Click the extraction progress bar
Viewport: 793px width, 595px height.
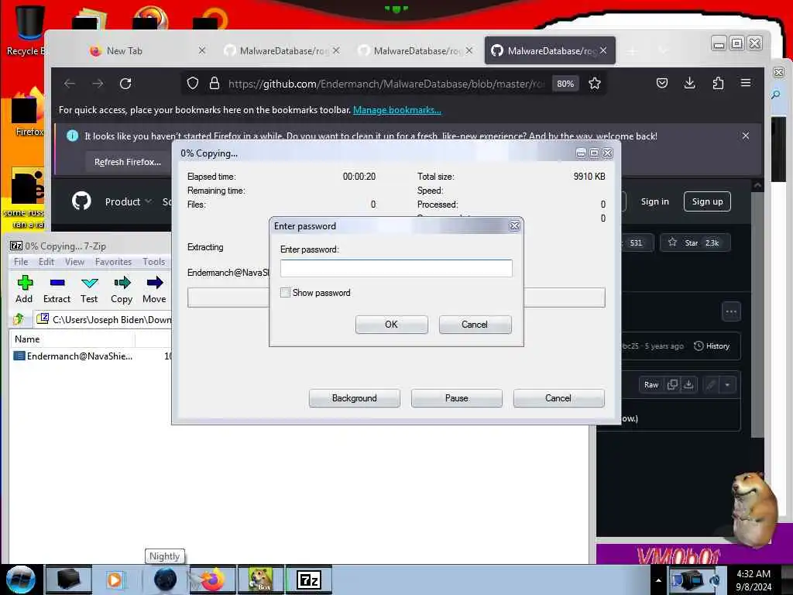click(x=396, y=297)
